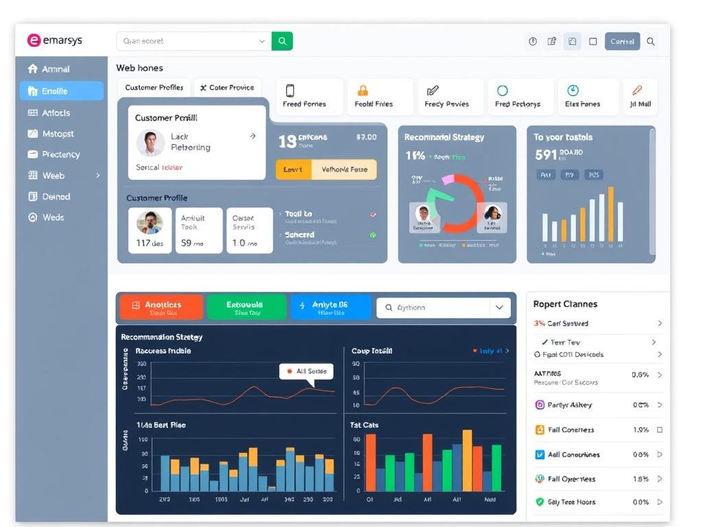Open the Aythona filter dropdown
The image size is (703, 527).
[499, 307]
